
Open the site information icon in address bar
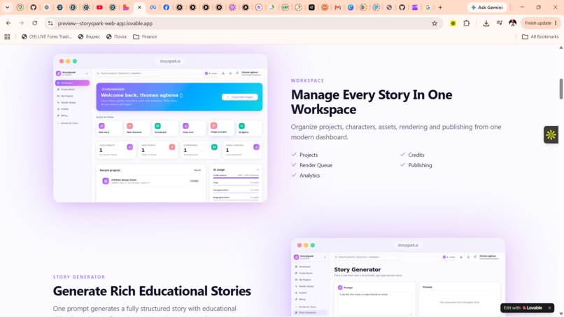click(x=50, y=23)
